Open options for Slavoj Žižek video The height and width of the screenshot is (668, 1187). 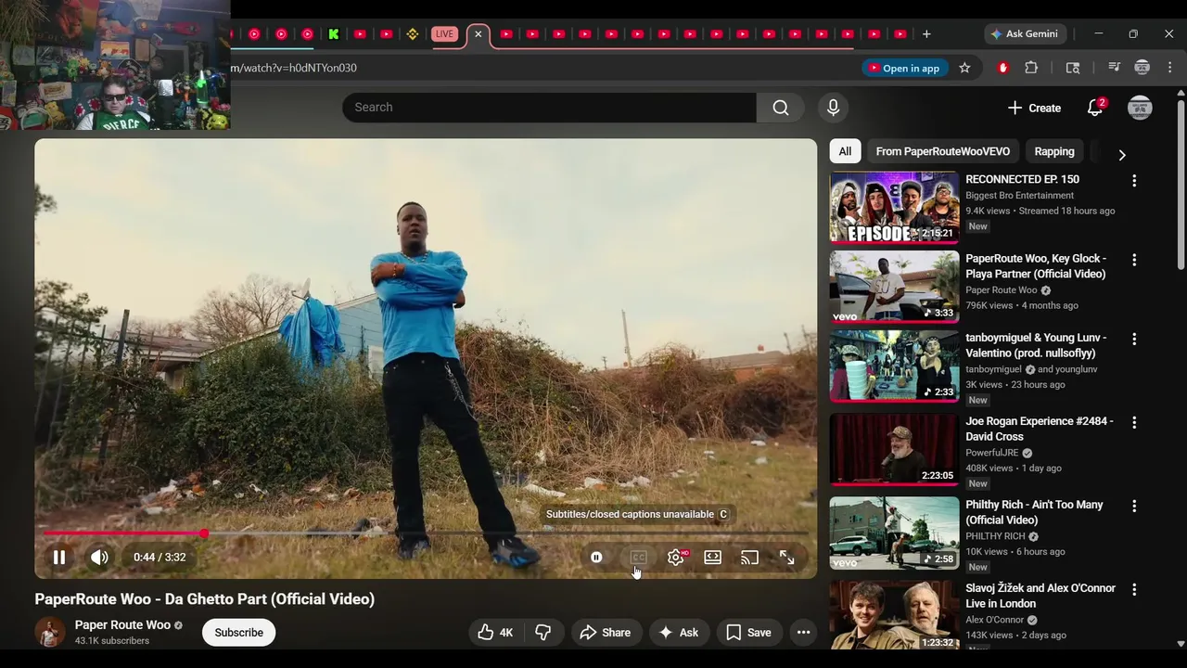point(1134,589)
